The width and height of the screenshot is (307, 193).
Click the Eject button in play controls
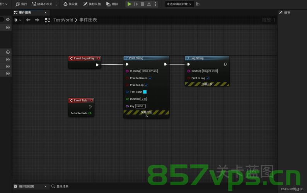(149, 4)
